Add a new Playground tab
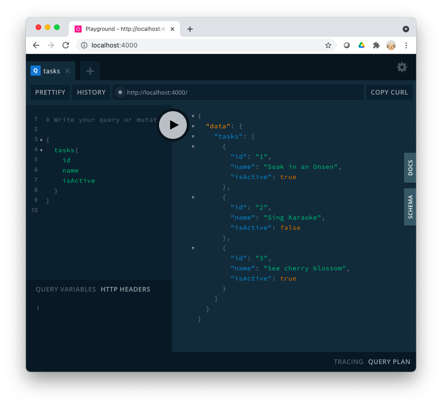The height and width of the screenshot is (406, 442). [90, 71]
